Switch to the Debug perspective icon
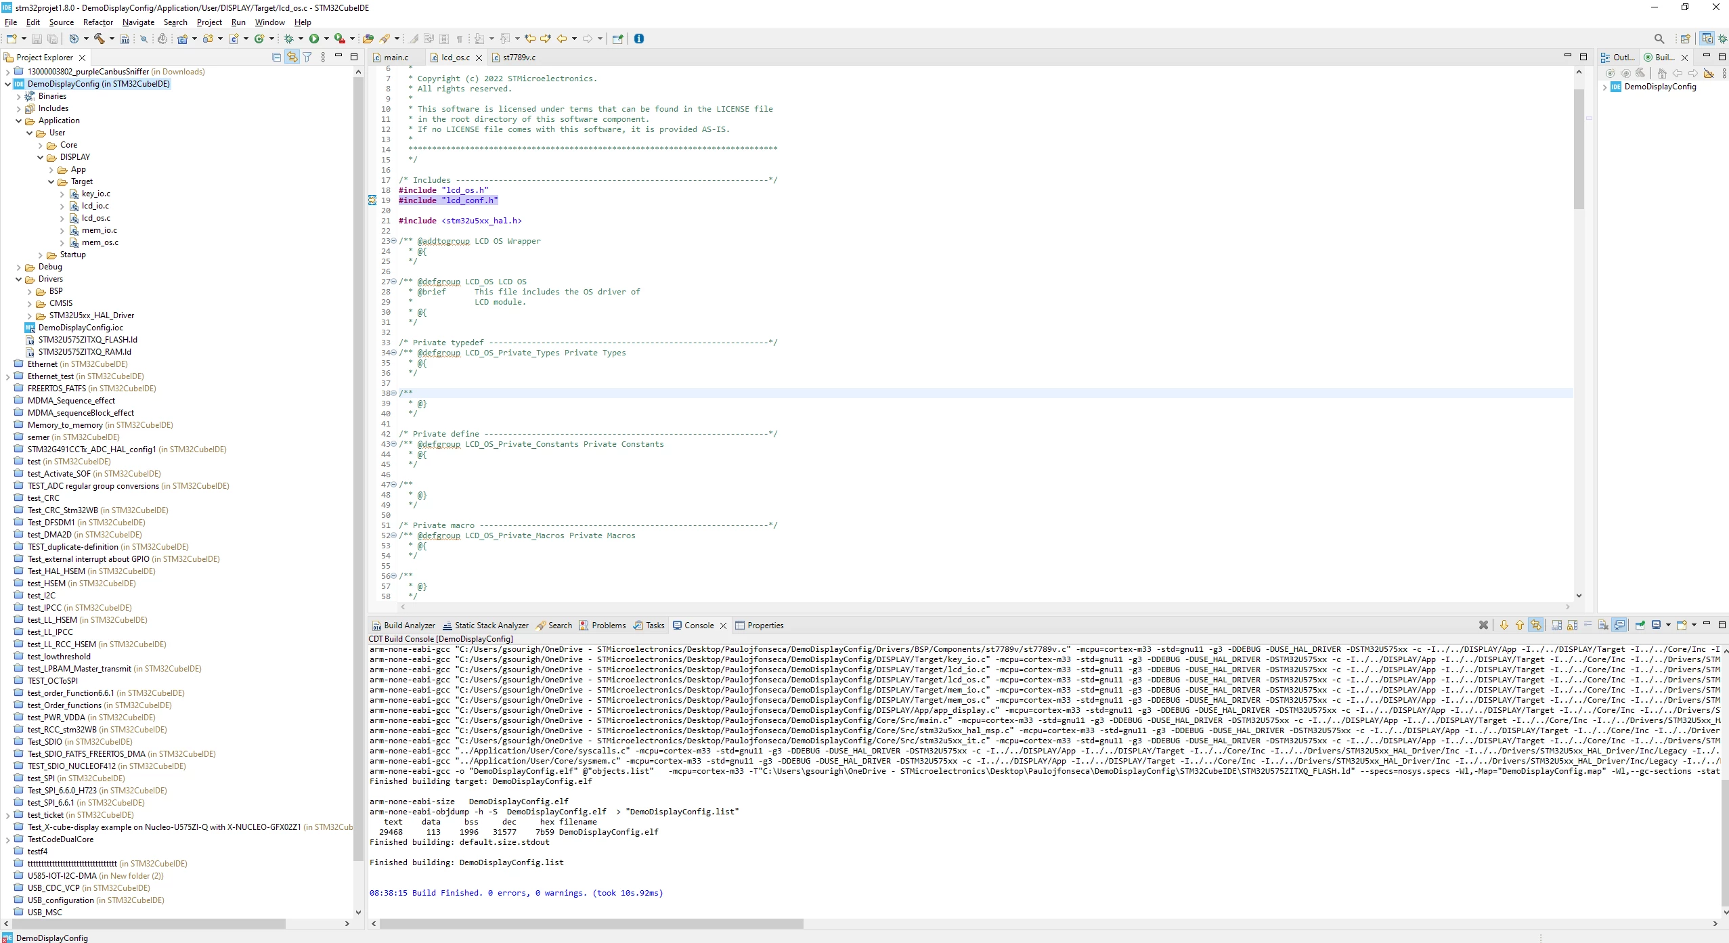 pyautogui.click(x=1722, y=39)
